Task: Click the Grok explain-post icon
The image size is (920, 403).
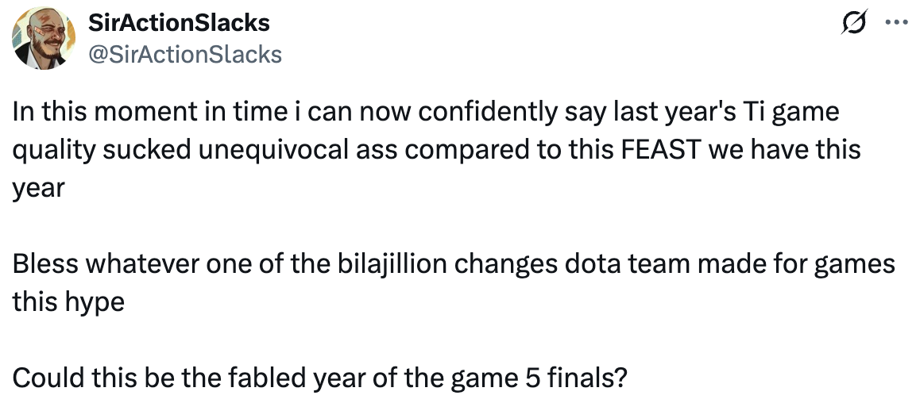Action: tap(853, 24)
